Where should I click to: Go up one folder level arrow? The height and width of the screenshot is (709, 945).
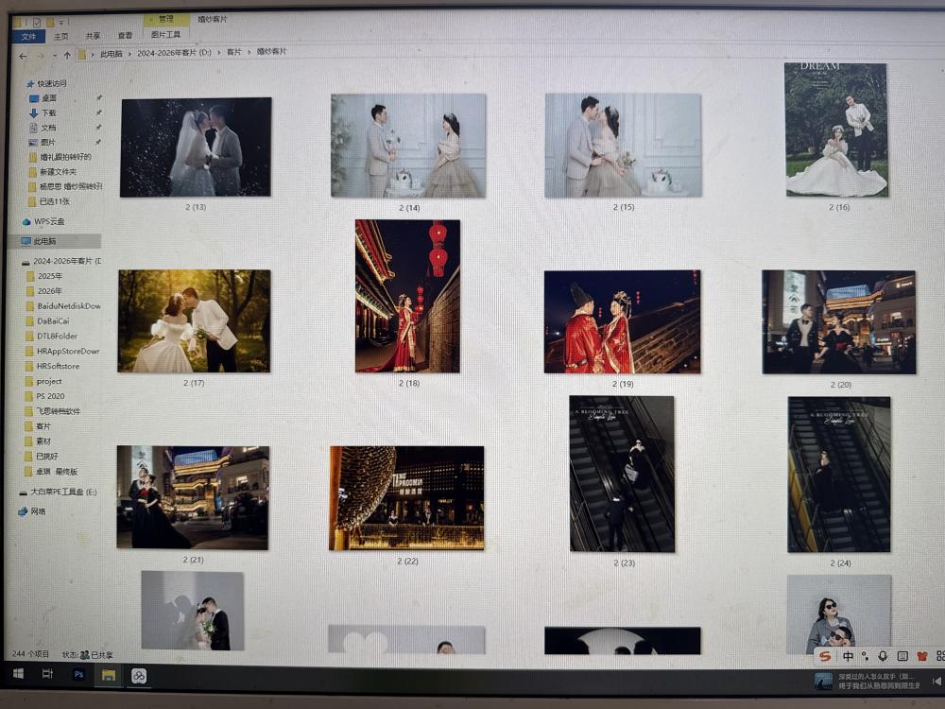[67, 56]
